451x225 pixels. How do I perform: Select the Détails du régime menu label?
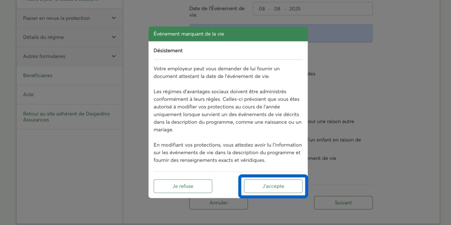[43, 37]
